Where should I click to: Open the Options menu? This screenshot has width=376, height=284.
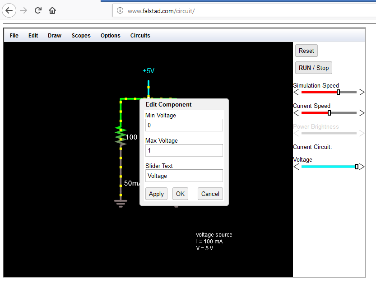110,36
